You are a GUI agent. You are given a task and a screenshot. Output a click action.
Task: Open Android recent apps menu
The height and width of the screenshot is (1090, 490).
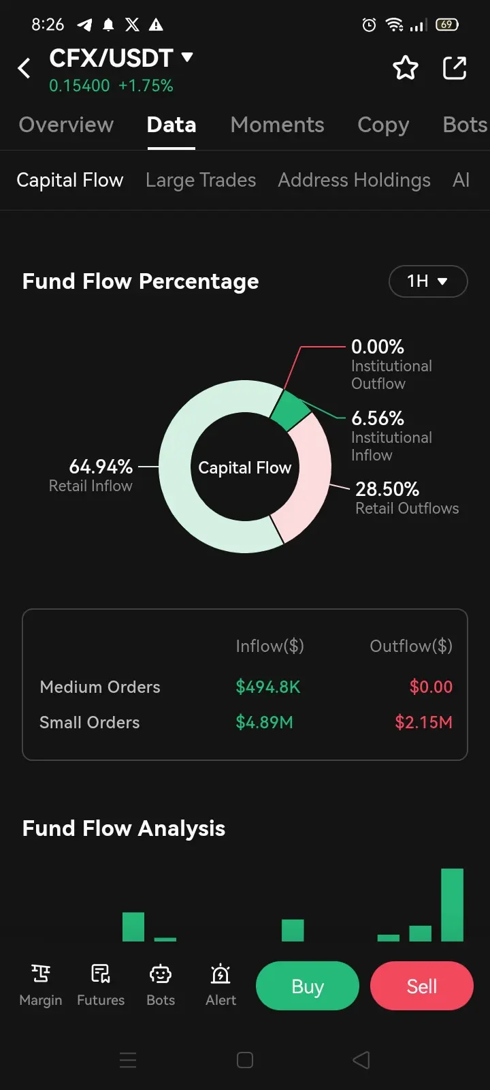coord(128,1060)
